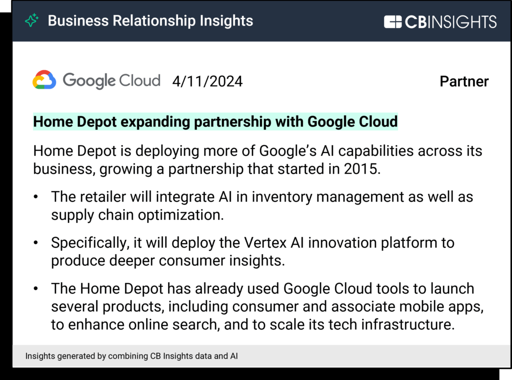Click the phrase supply chain optimization
This screenshot has width=512, height=380.
135,215
